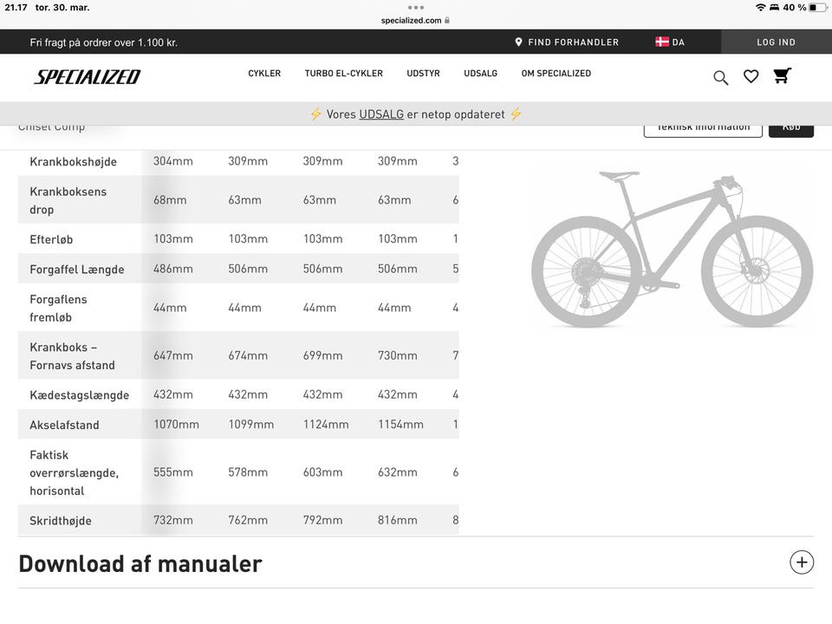Click the black Køb button
Screen dimensions: 832x624
[x=791, y=129]
